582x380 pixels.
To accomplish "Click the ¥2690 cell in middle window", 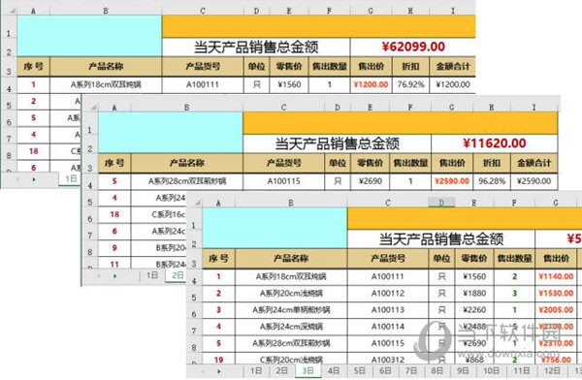I will click(x=371, y=181).
